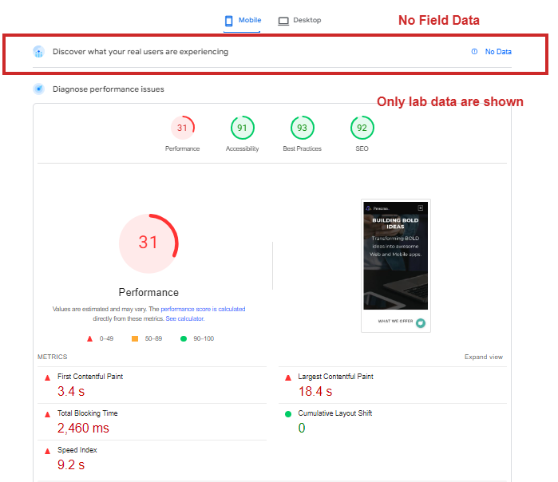558x482 pixels.
Task: Click the green circle next to Cumulative Layout Shift
Action: pos(288,414)
